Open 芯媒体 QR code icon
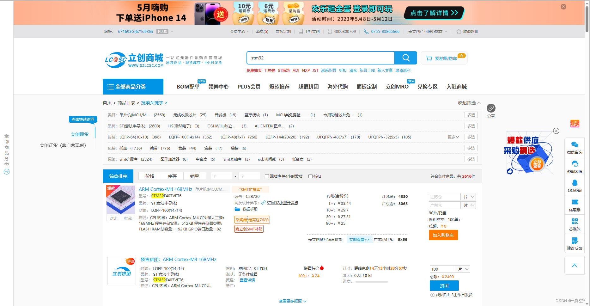 [575, 221]
